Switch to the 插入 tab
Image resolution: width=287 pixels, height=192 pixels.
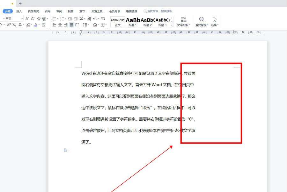click(x=19, y=11)
